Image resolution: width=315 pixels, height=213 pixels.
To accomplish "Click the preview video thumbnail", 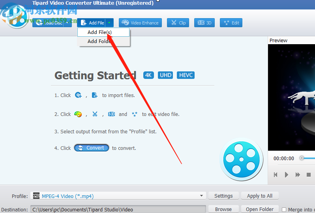I will [291, 97].
